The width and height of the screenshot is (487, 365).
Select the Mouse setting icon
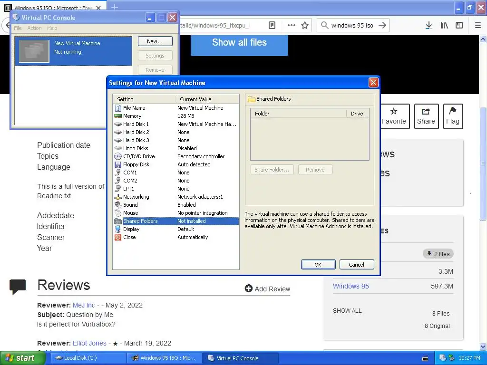point(118,213)
